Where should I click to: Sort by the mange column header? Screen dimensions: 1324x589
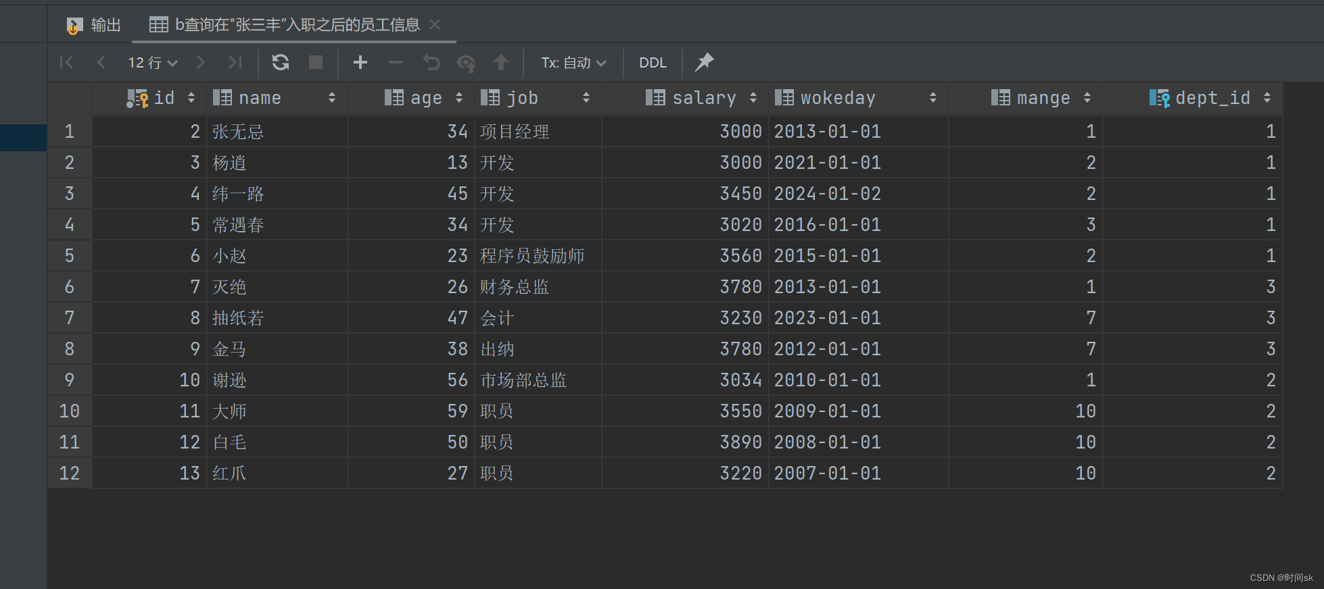[x=1026, y=98]
